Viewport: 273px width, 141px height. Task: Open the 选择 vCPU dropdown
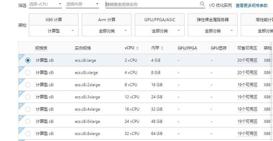point(46,5)
